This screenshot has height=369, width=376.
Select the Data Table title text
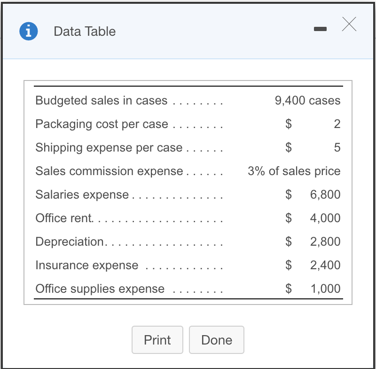(x=85, y=31)
